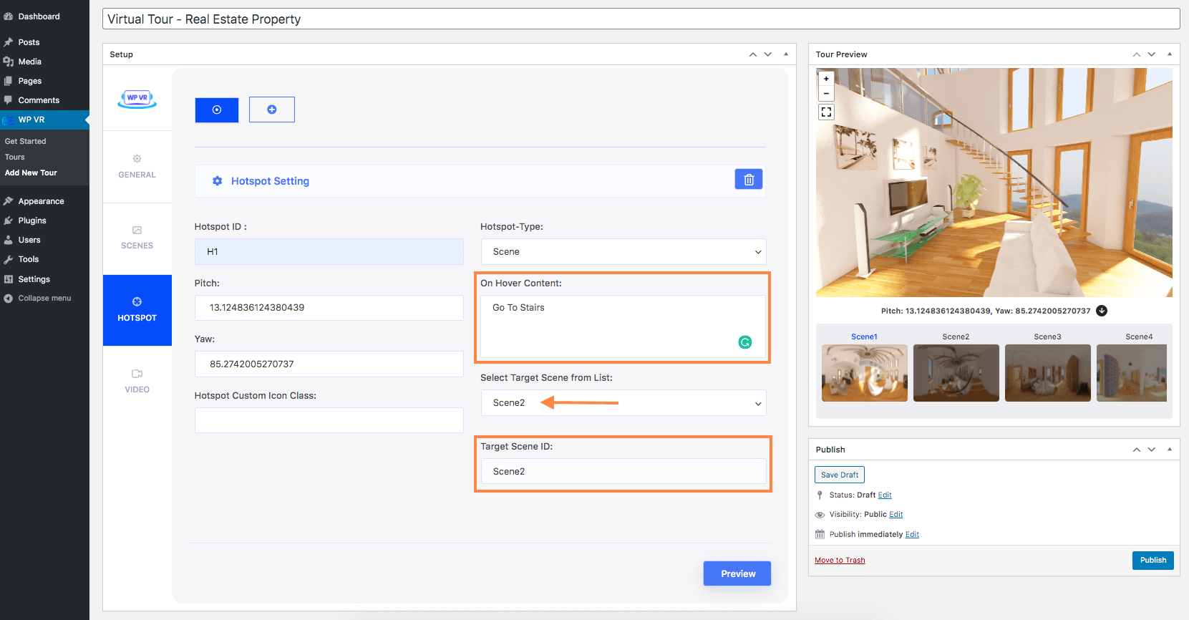Click the Move to Trash link
The image size is (1189, 620).
pyautogui.click(x=840, y=560)
